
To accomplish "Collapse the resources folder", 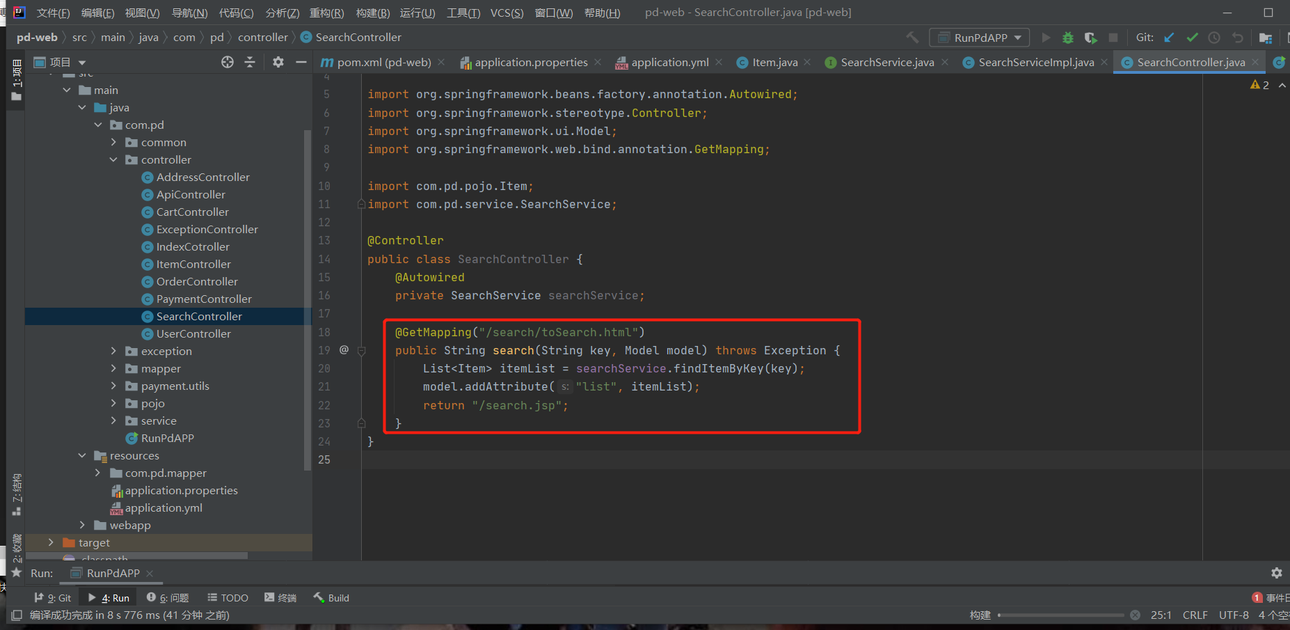I will pyautogui.click(x=82, y=455).
